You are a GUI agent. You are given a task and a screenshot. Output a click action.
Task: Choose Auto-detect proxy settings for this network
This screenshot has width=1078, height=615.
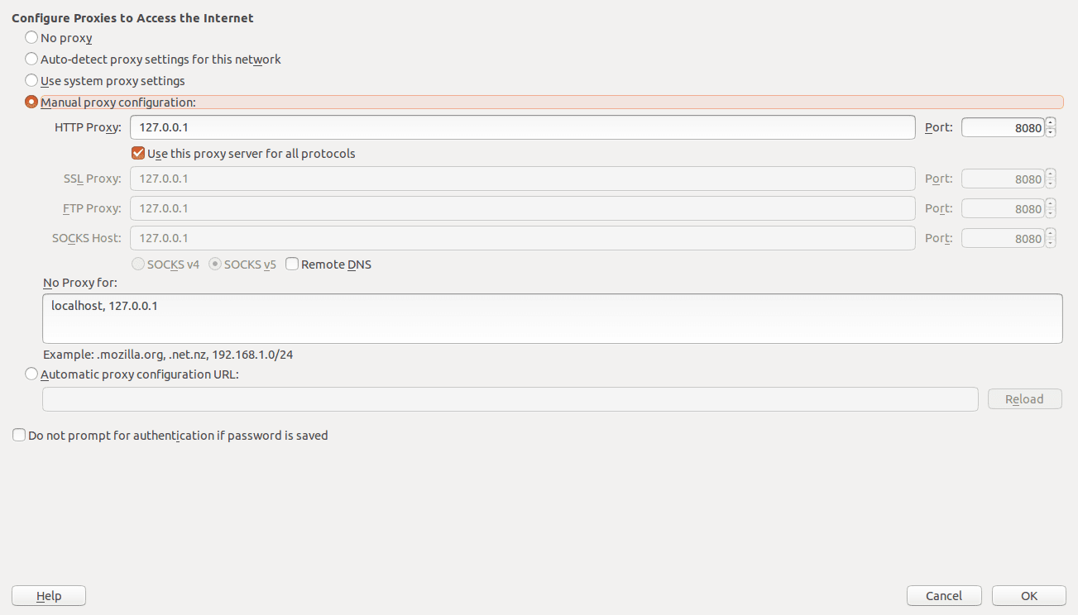pyautogui.click(x=31, y=59)
